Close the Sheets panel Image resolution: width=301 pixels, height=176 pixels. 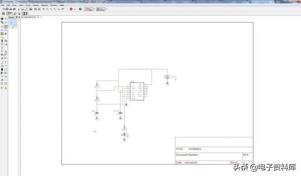pos(19,17)
